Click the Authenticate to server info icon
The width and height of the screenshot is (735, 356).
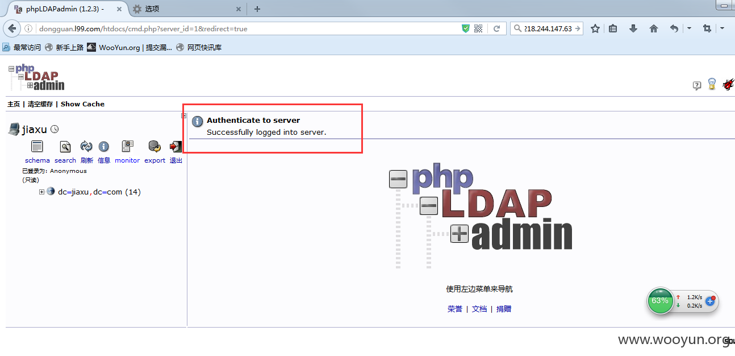tap(198, 122)
